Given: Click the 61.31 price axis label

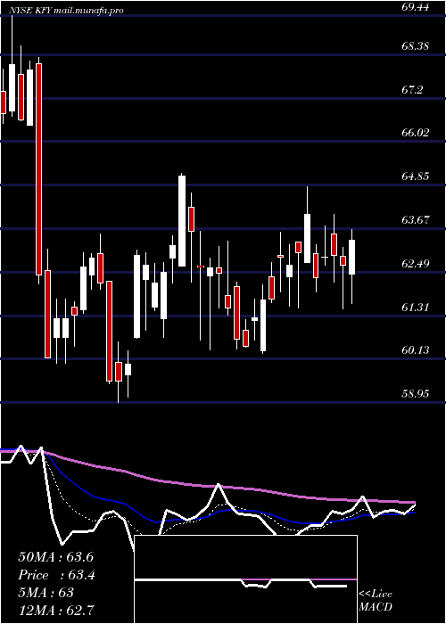Looking at the screenshot, I should point(416,308).
